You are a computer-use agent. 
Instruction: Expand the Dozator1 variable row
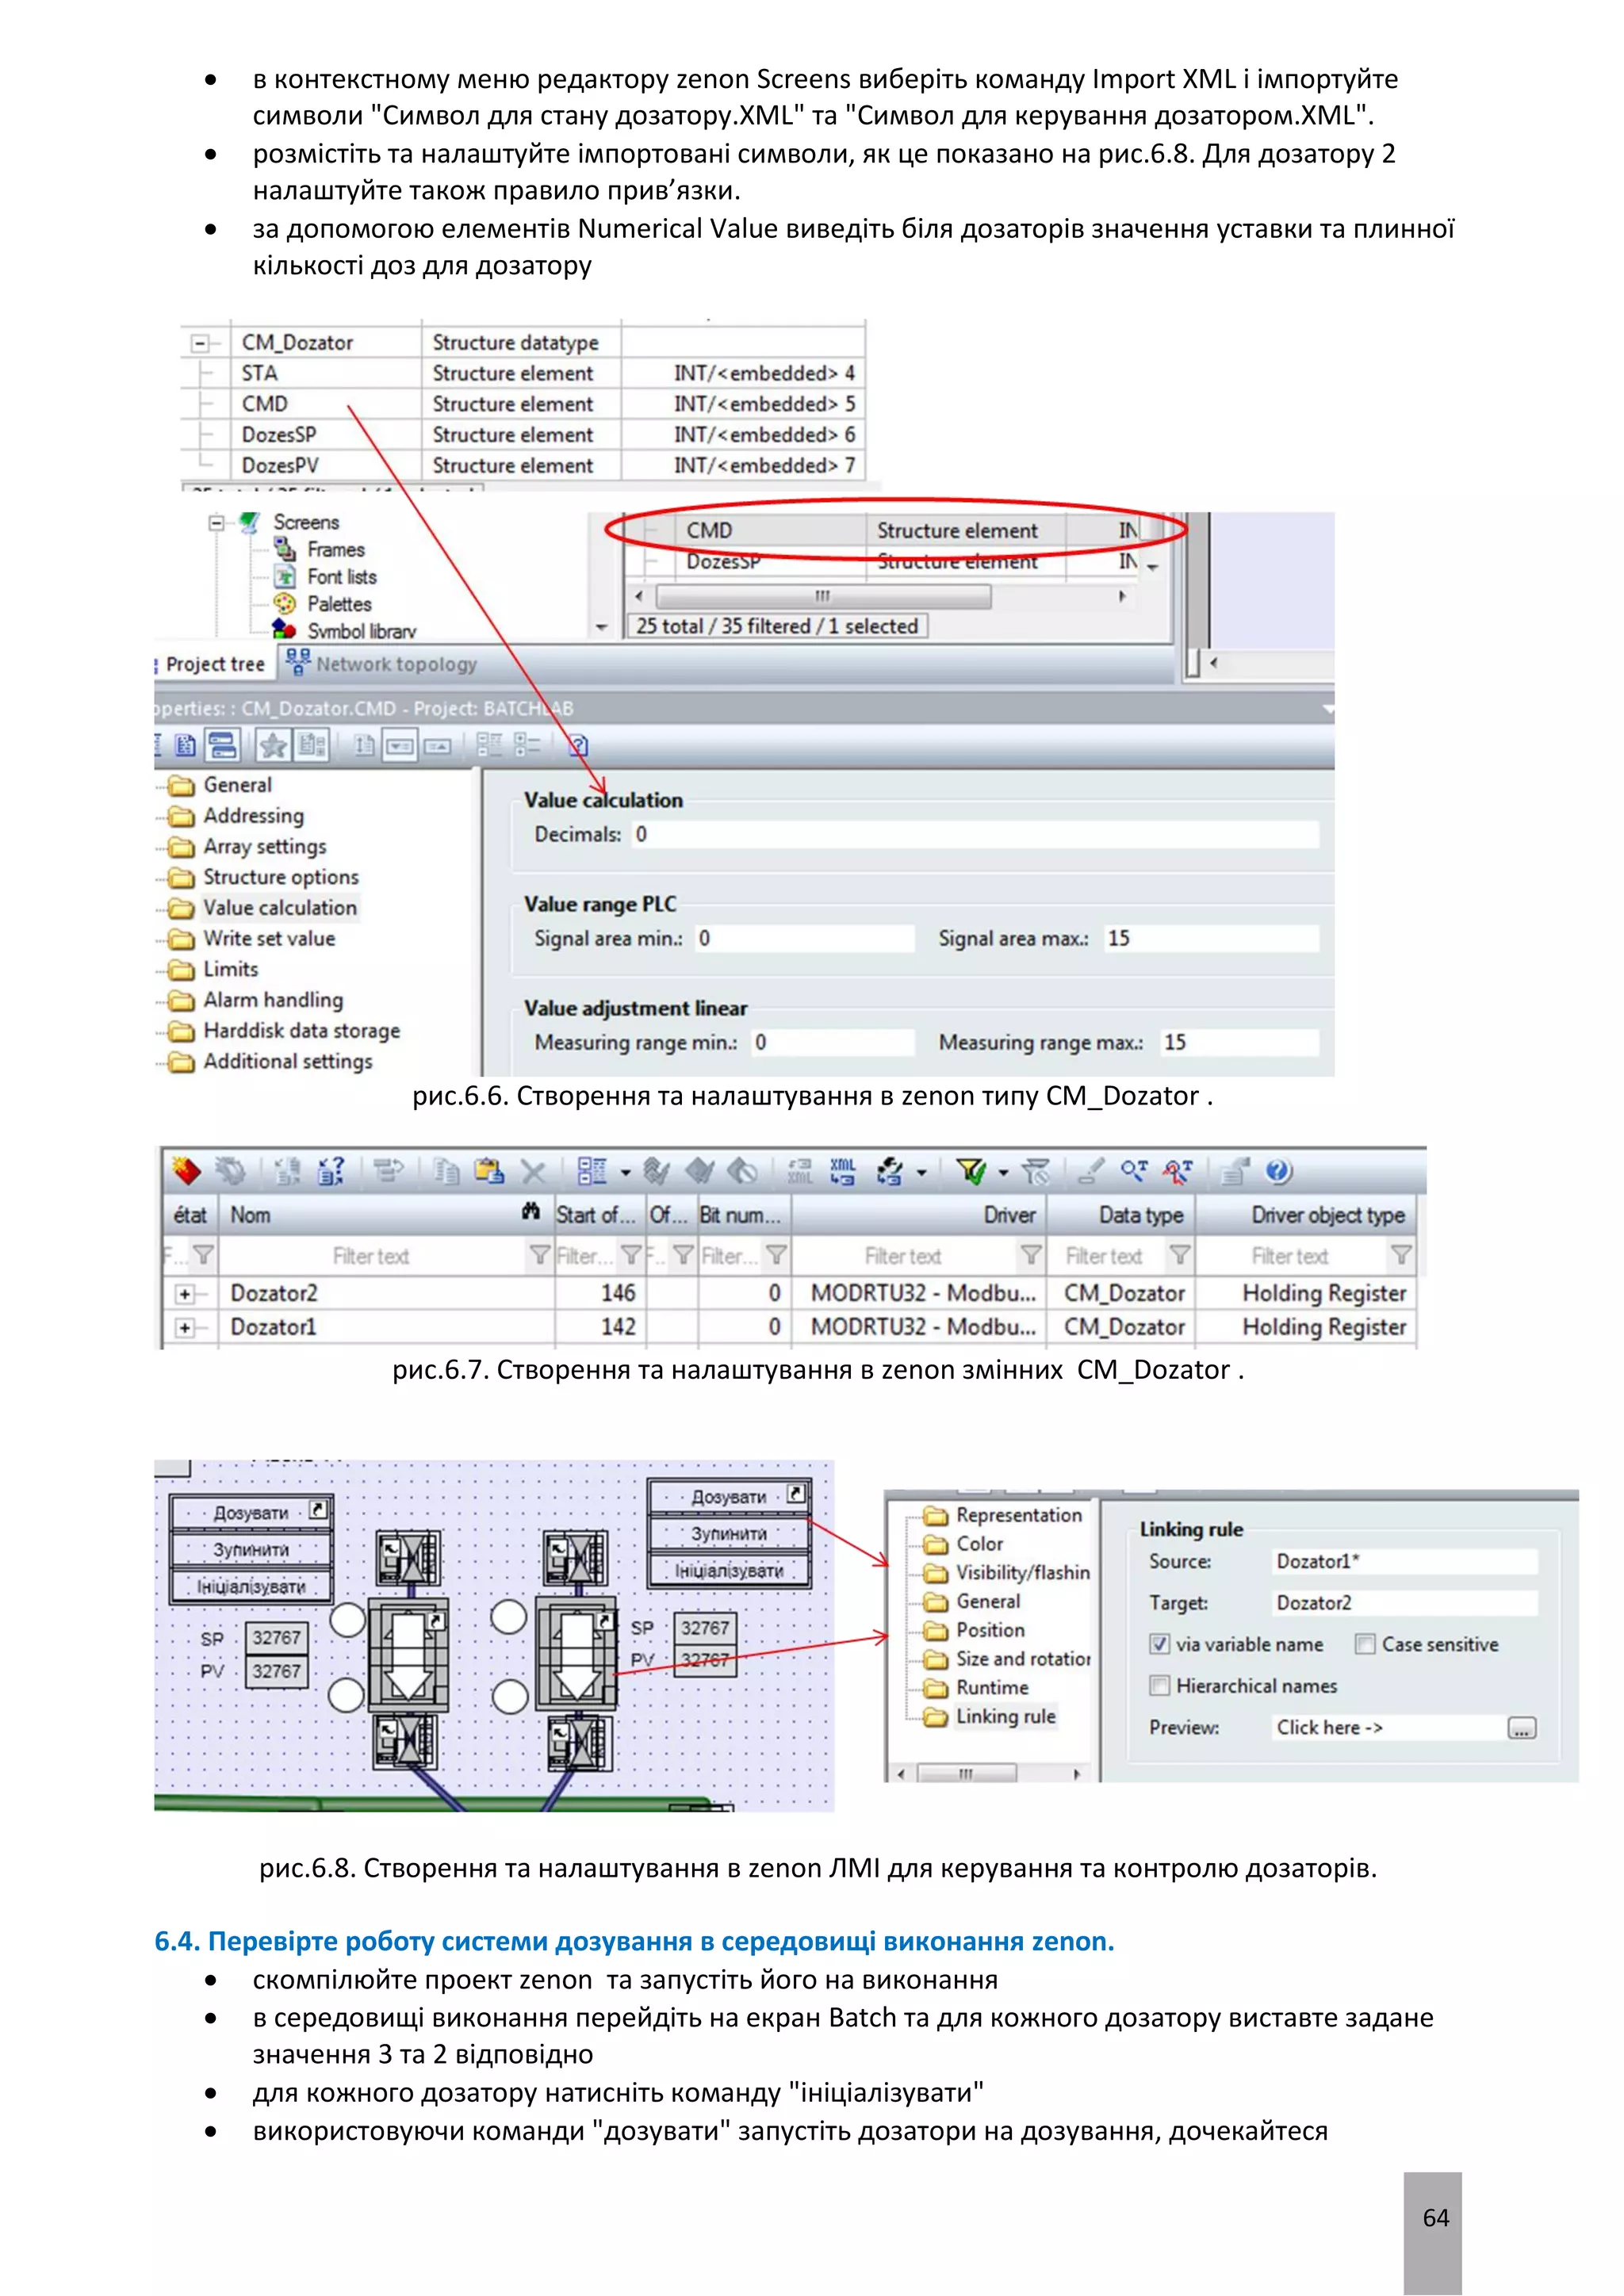click(x=185, y=1328)
